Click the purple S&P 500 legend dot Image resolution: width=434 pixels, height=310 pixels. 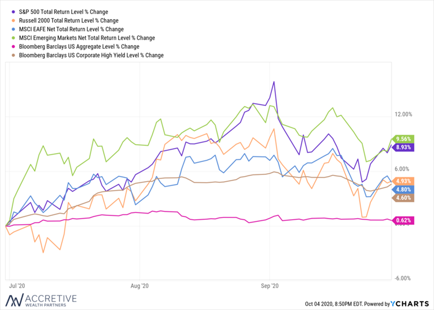pos(13,11)
